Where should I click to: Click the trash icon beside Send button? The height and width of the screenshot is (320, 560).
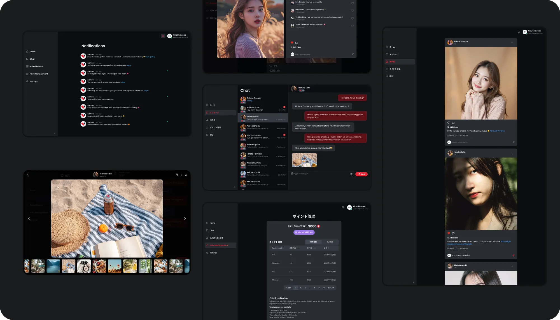351,174
